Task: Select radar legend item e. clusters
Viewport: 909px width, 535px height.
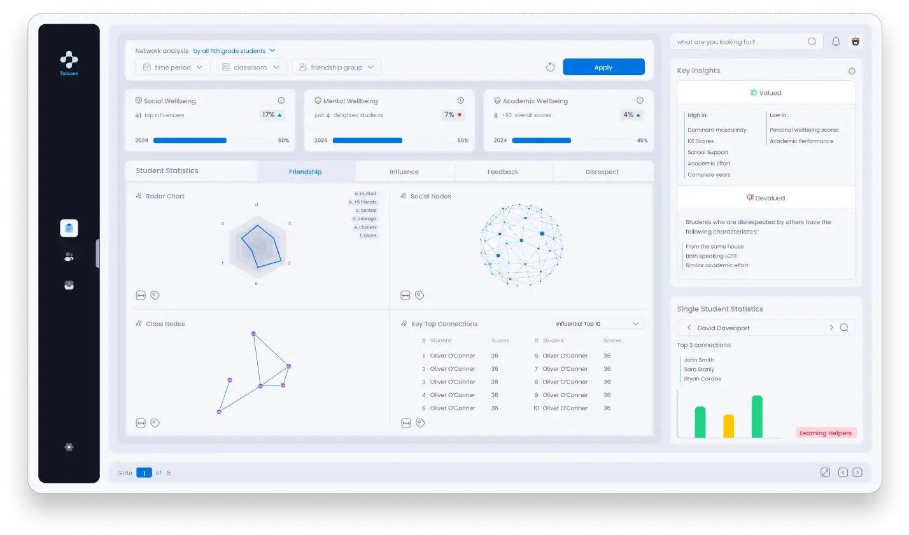Action: tap(365, 227)
